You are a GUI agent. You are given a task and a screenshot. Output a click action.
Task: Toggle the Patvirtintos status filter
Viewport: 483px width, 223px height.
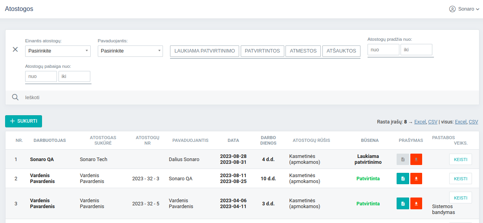click(262, 51)
